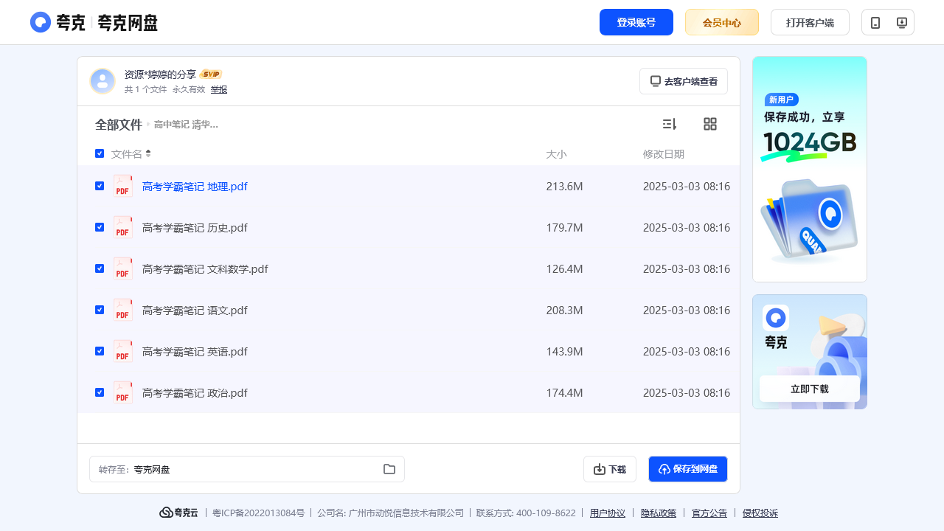
Task: Click the 大小 column header
Action: [x=556, y=154]
